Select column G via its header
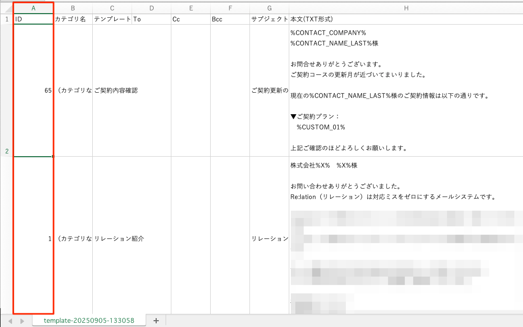 pyautogui.click(x=269, y=8)
